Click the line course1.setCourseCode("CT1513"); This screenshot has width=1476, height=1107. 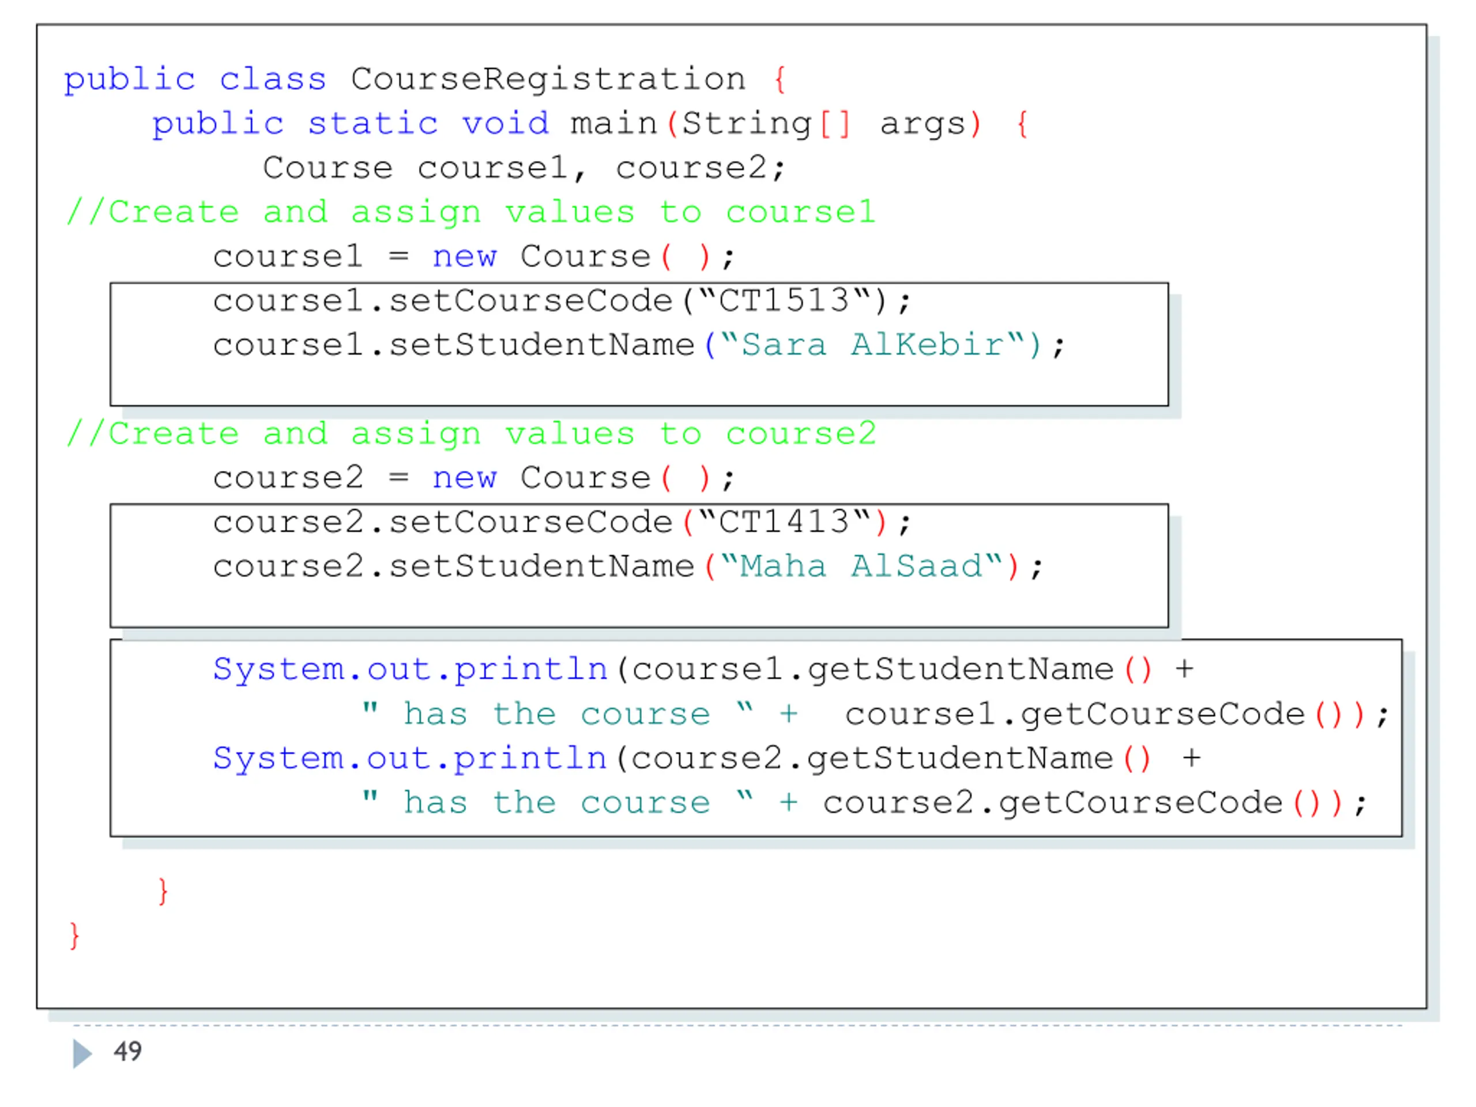tap(563, 302)
